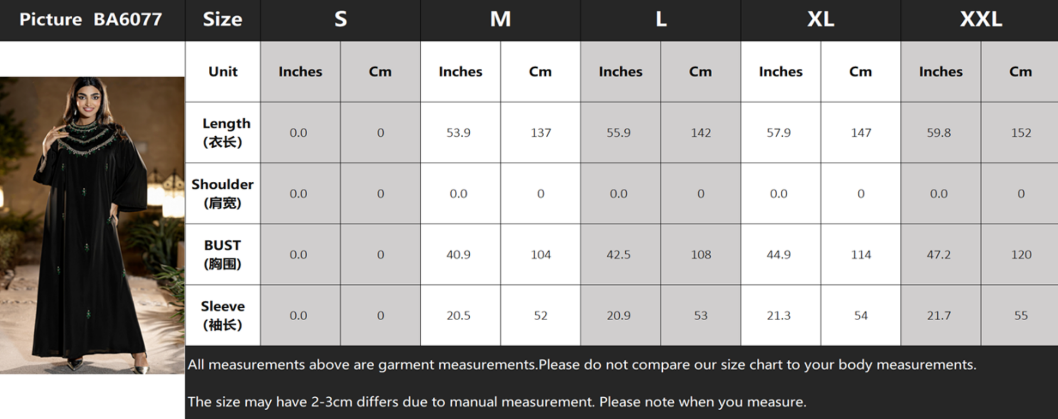Select the XL bust 114 cm cell
Viewport: 1058px width, 419px height.
(x=861, y=254)
